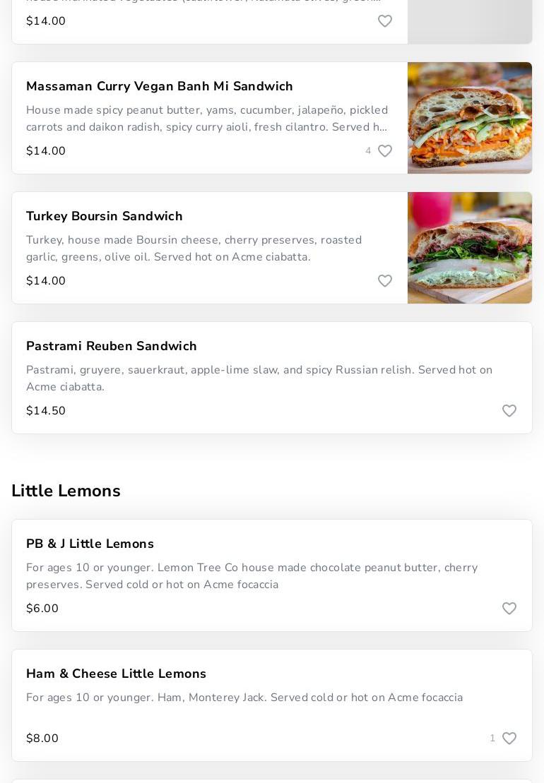Tap heart on Pastrami Reuben Sandwich
This screenshot has height=783, width=544.
tap(509, 411)
